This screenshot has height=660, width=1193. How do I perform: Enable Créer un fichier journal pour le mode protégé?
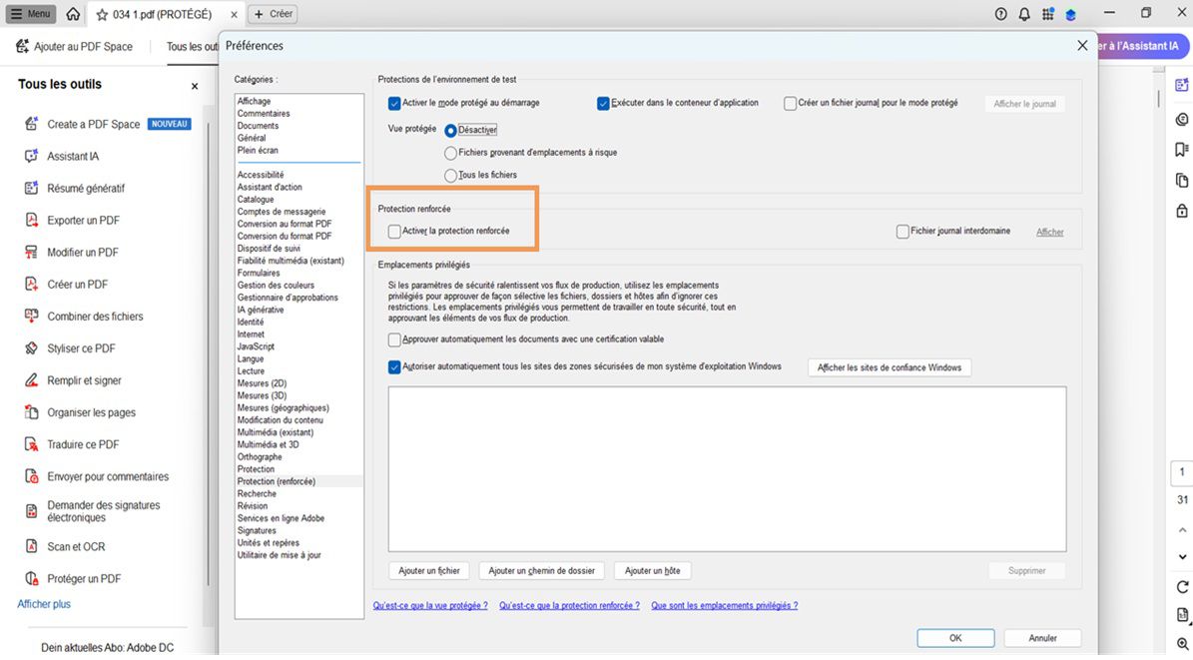click(791, 104)
